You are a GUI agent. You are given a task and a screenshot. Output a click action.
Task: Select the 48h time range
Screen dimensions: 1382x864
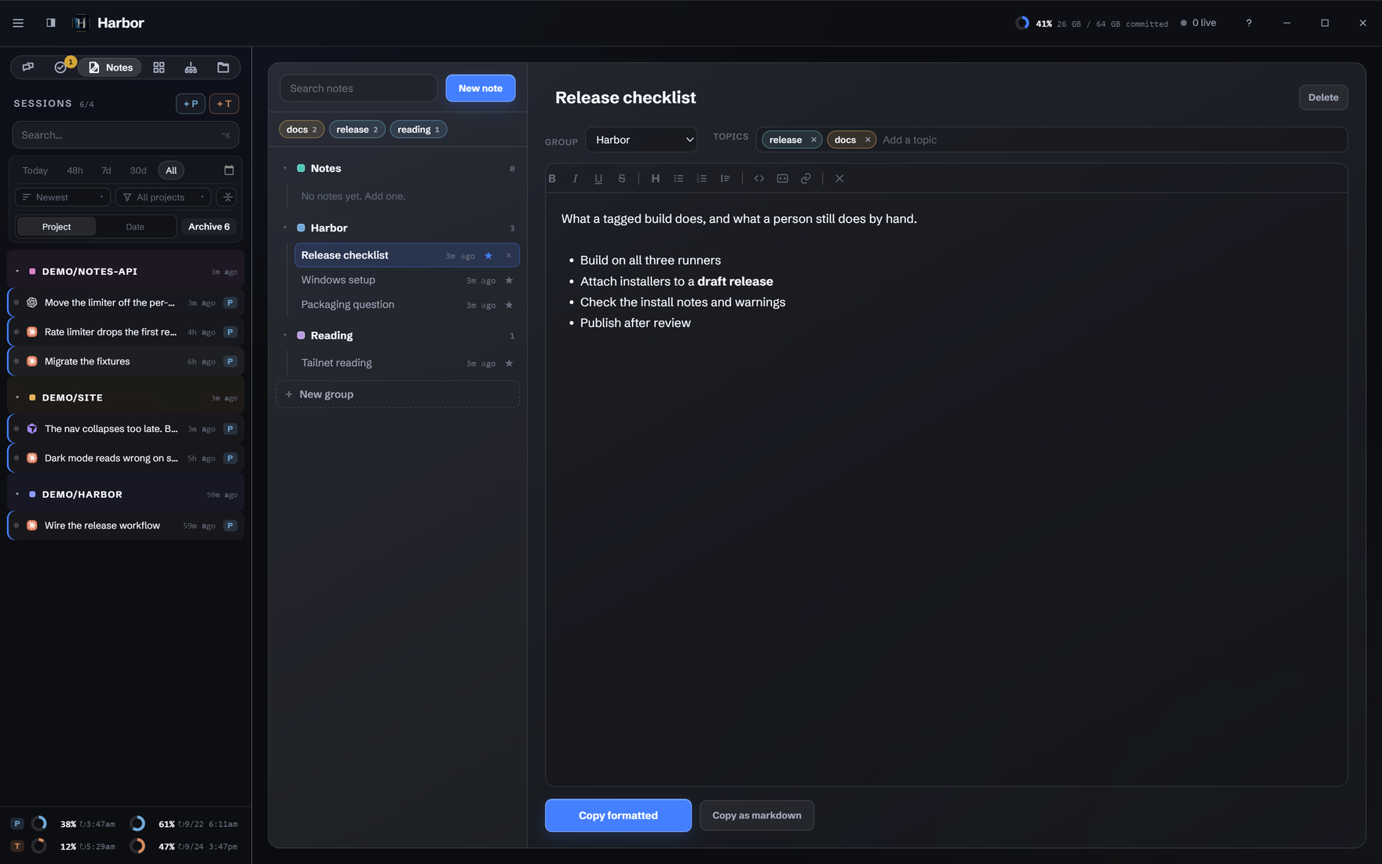[75, 170]
